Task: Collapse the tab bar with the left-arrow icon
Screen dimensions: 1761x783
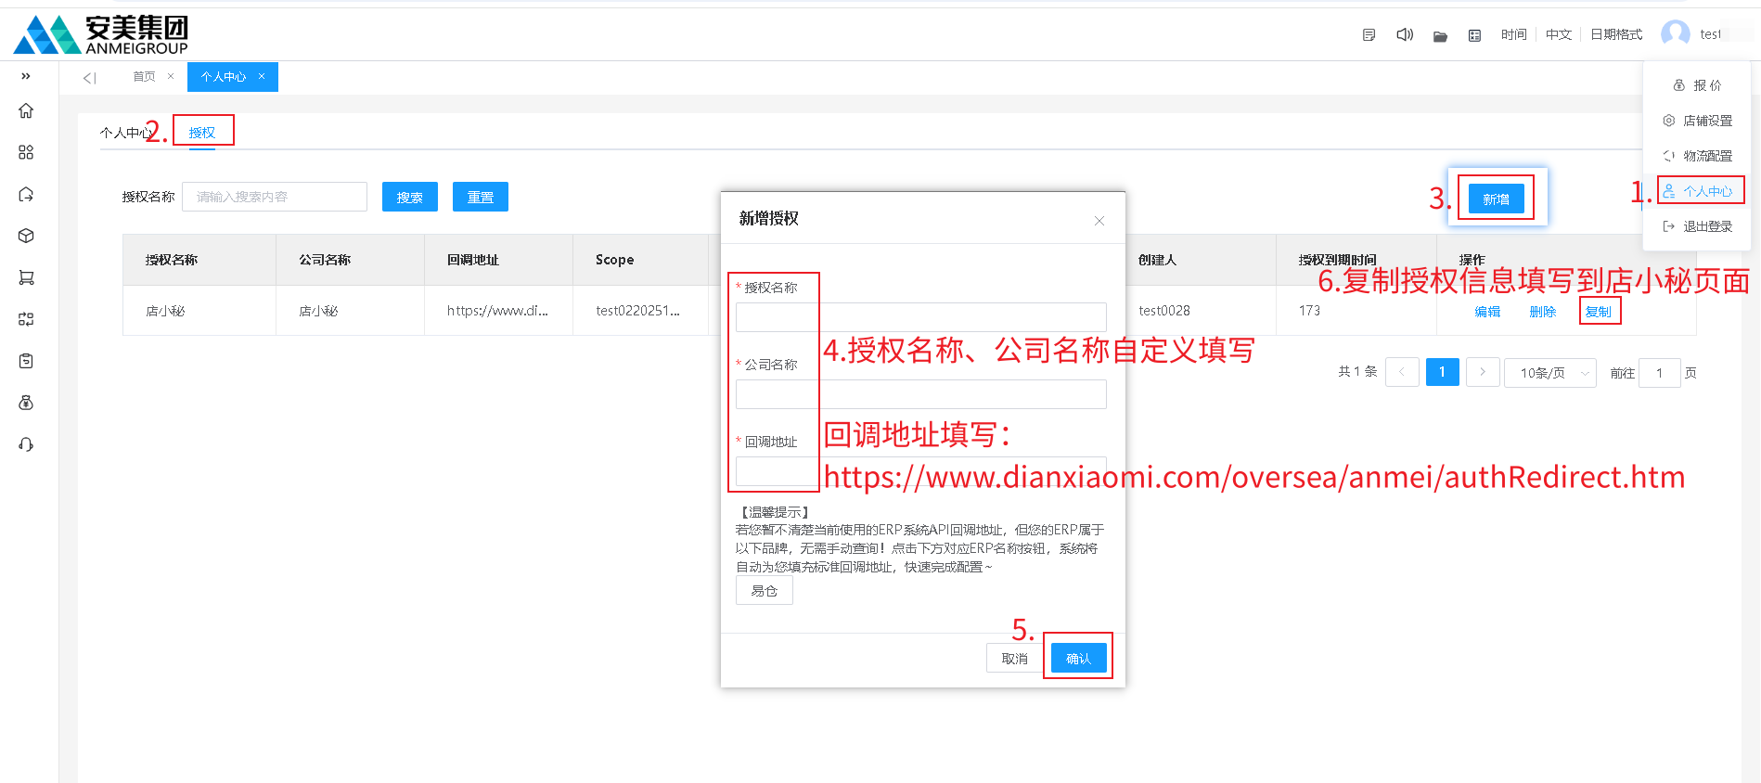Action: [x=89, y=78]
